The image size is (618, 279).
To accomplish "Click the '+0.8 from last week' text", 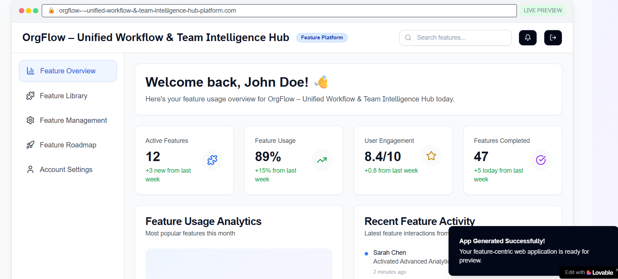I will coord(391,171).
